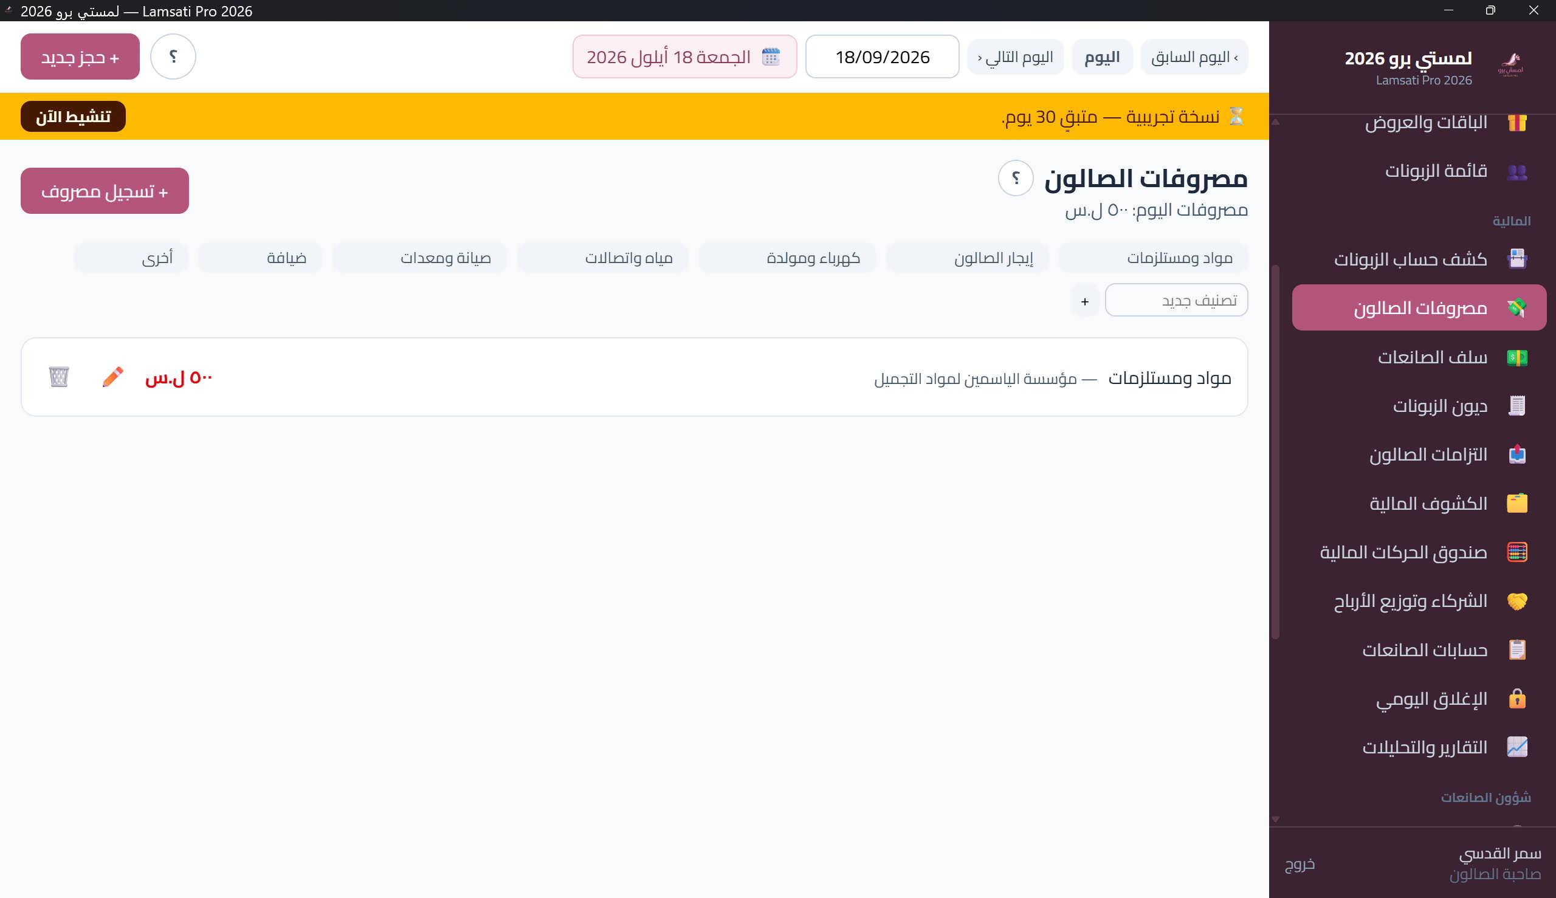Click the sidebar scrollbar thumb
Image resolution: width=1556 pixels, height=898 pixels.
(x=1275, y=451)
